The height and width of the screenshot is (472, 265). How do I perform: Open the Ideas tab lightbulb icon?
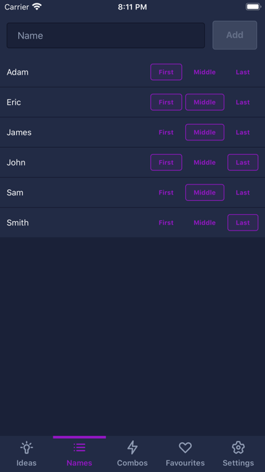click(26, 448)
